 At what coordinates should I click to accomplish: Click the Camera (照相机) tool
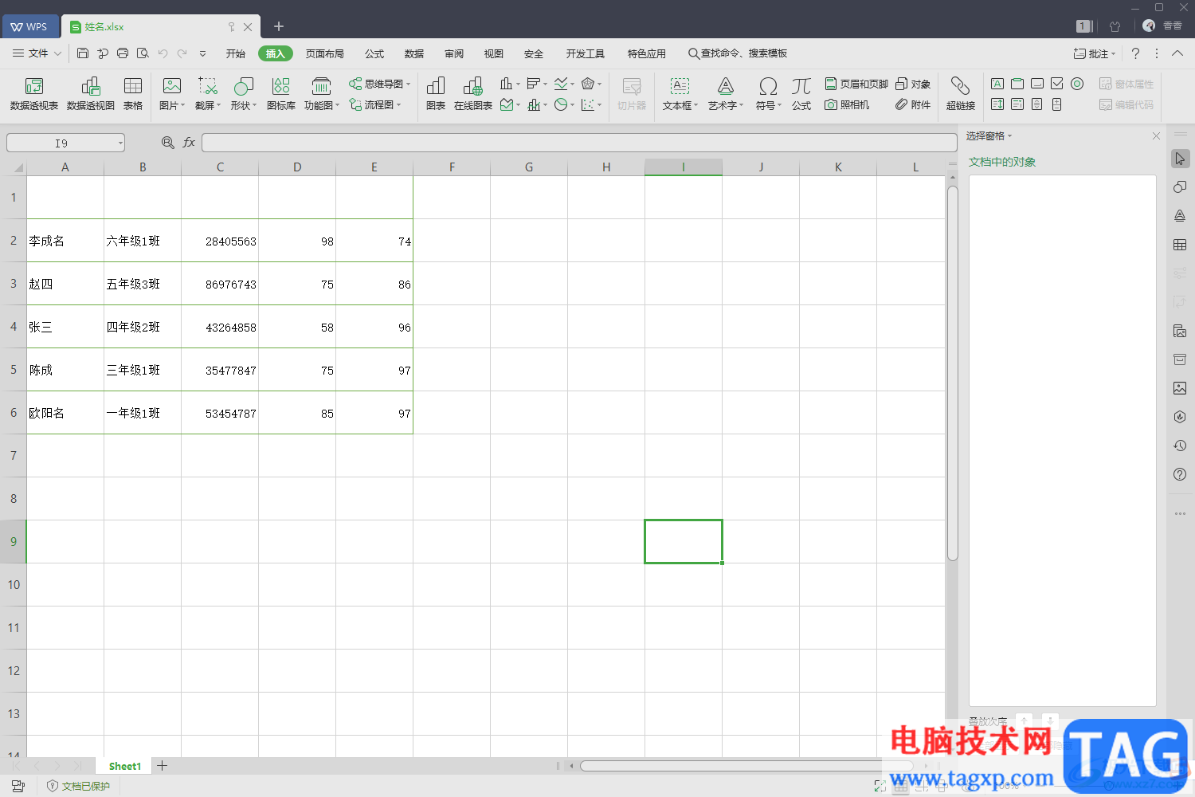pyautogui.click(x=847, y=104)
